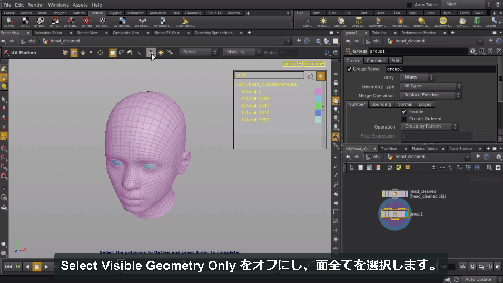Click the play button on timeline
The image size is (503, 283).
click(46, 266)
